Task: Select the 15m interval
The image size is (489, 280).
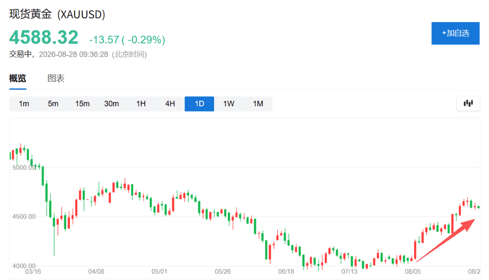Action: coord(82,104)
